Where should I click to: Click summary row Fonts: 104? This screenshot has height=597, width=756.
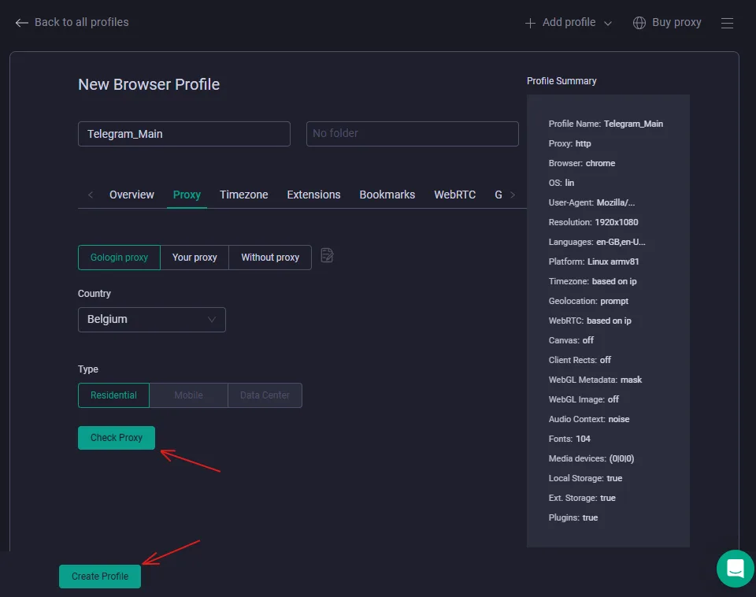(x=569, y=439)
